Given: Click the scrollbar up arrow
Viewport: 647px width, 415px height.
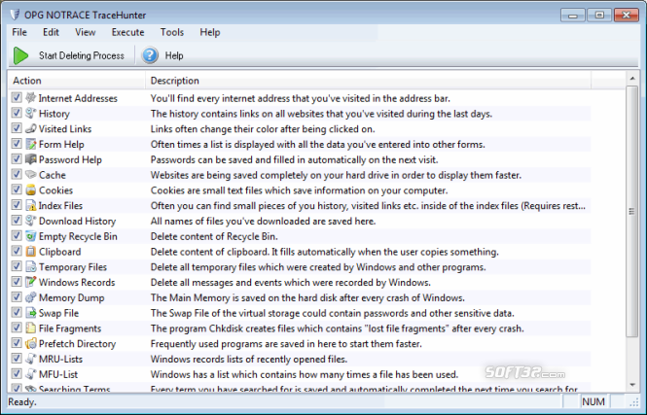Looking at the screenshot, I should click(632, 78).
